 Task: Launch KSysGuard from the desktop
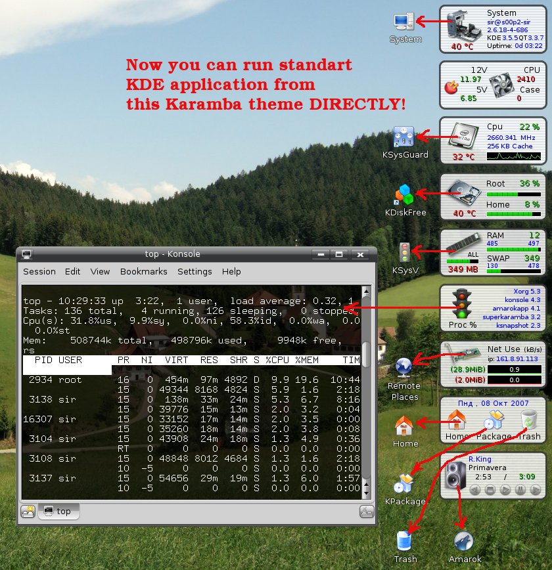(404, 137)
